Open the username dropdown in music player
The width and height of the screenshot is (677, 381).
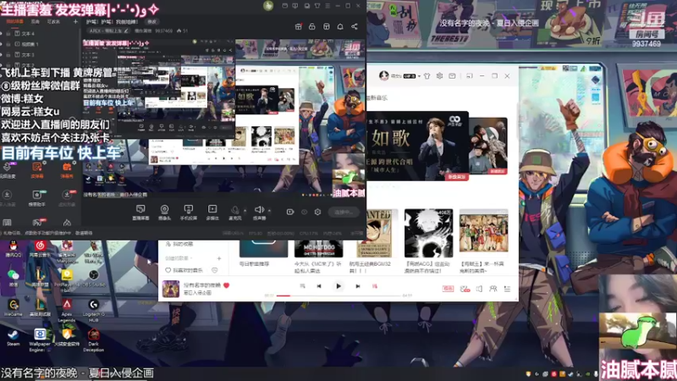coord(419,76)
